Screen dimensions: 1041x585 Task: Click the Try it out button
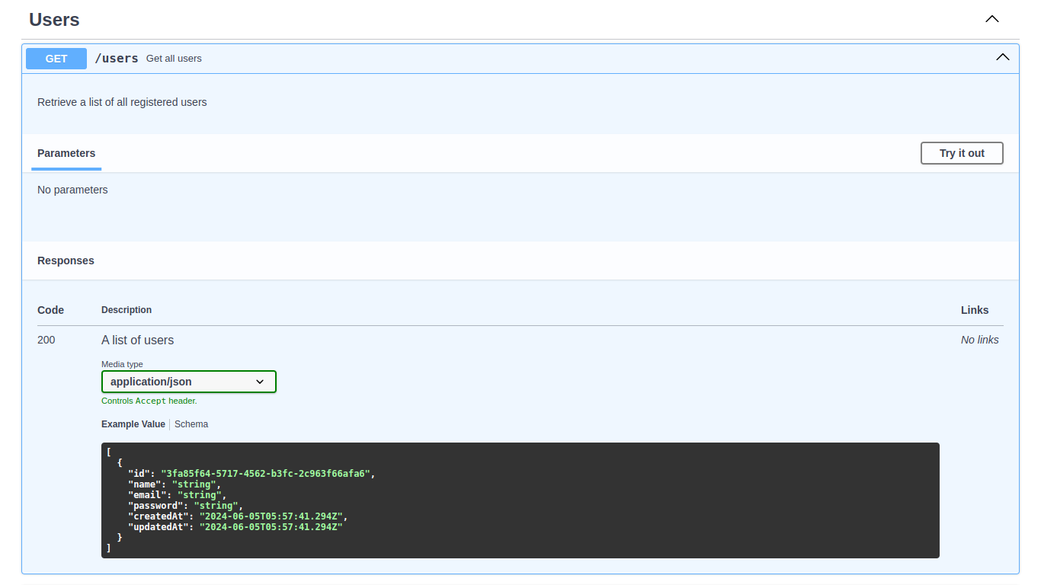click(x=962, y=153)
